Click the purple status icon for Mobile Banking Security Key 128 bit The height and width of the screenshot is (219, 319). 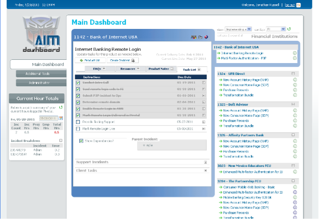coord(295,197)
